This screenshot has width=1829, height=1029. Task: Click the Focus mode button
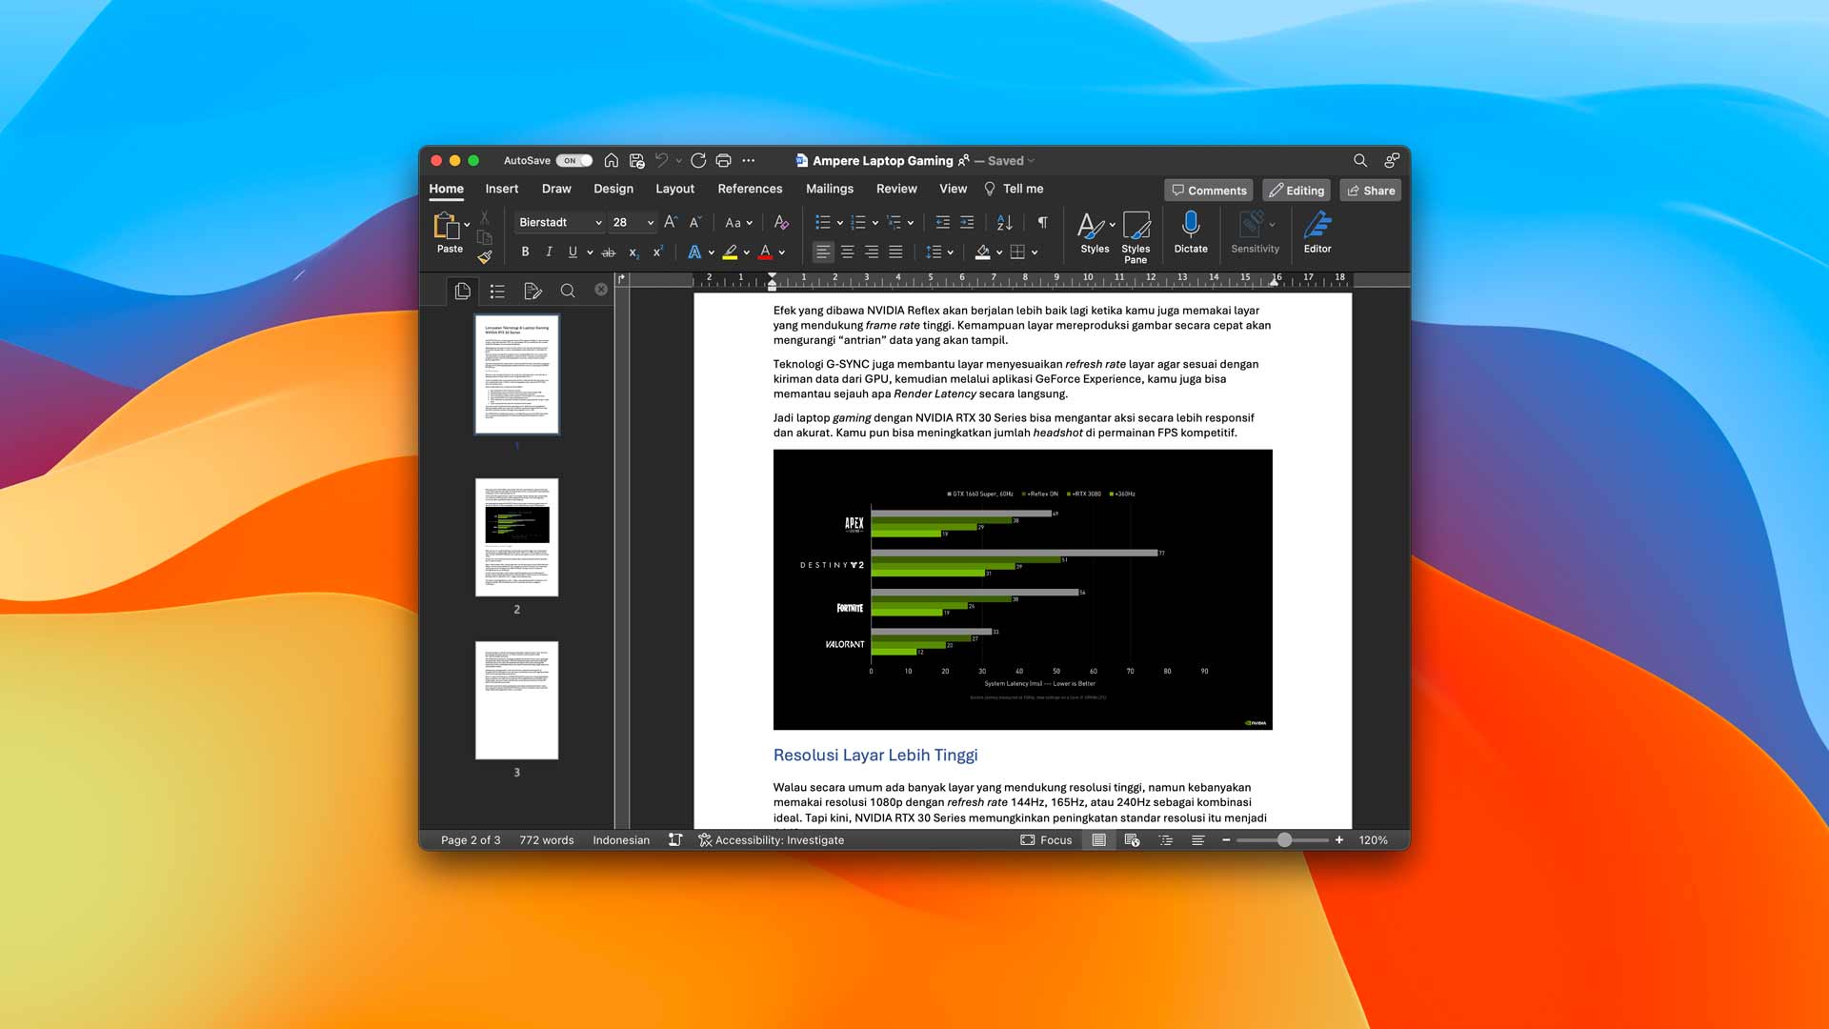coord(1046,839)
